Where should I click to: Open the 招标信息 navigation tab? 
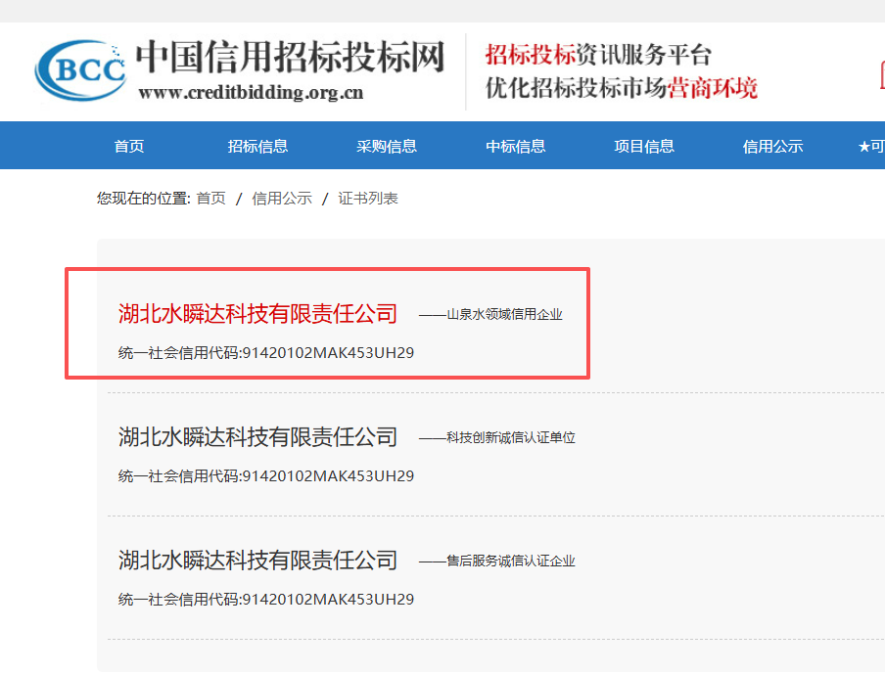point(257,146)
